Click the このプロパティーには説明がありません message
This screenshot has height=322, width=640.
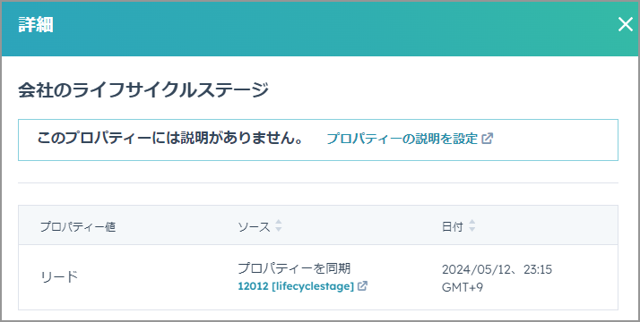[x=170, y=139]
